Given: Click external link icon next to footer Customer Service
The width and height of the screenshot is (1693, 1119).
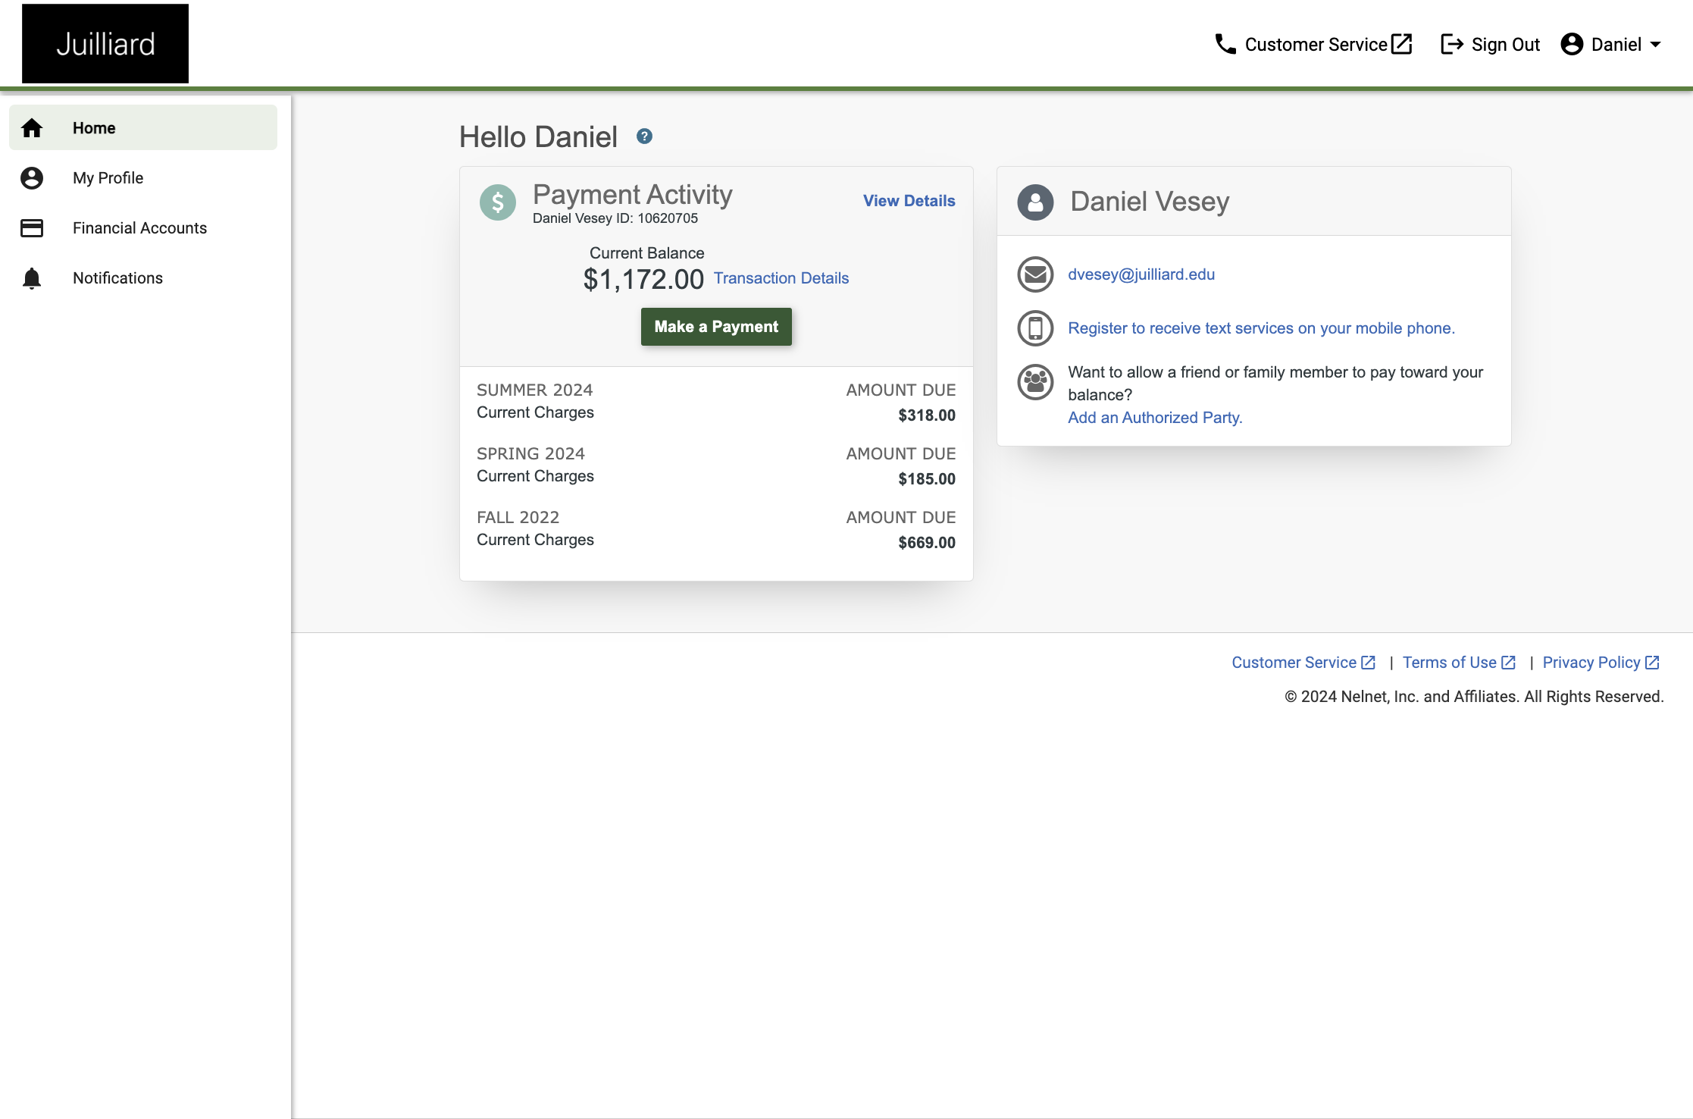Looking at the screenshot, I should pos(1369,663).
